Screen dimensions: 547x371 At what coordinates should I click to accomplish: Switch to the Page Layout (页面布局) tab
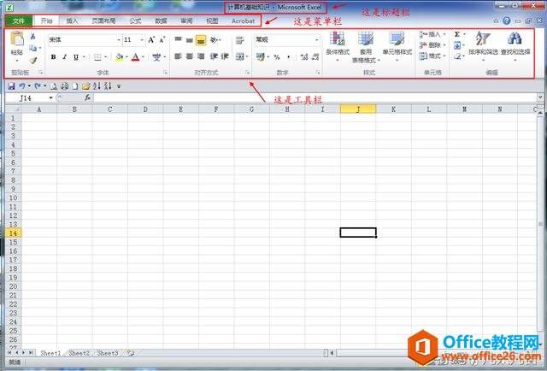click(103, 21)
